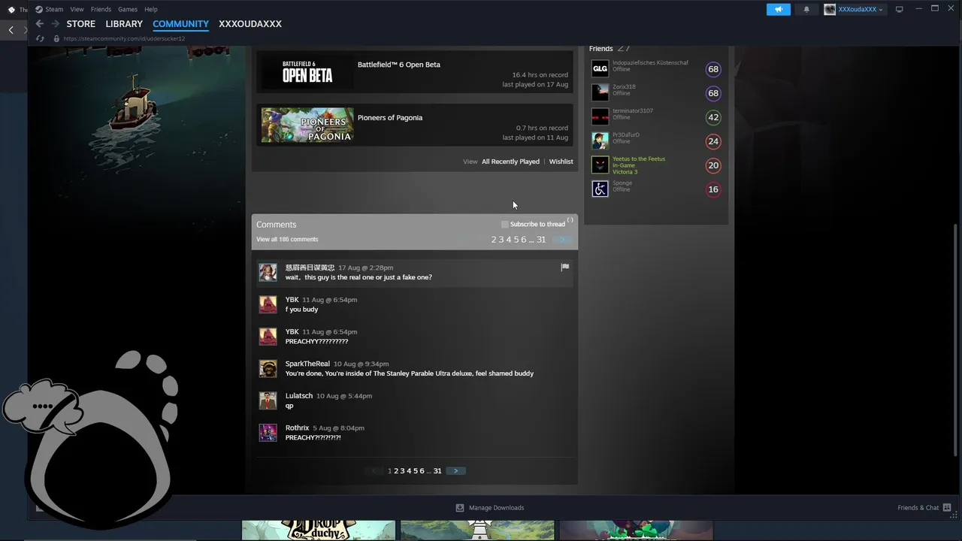This screenshot has width=962, height=541.
Task: Click the Battlefield 6 Open Beta thumbnail
Action: pyautogui.click(x=307, y=72)
